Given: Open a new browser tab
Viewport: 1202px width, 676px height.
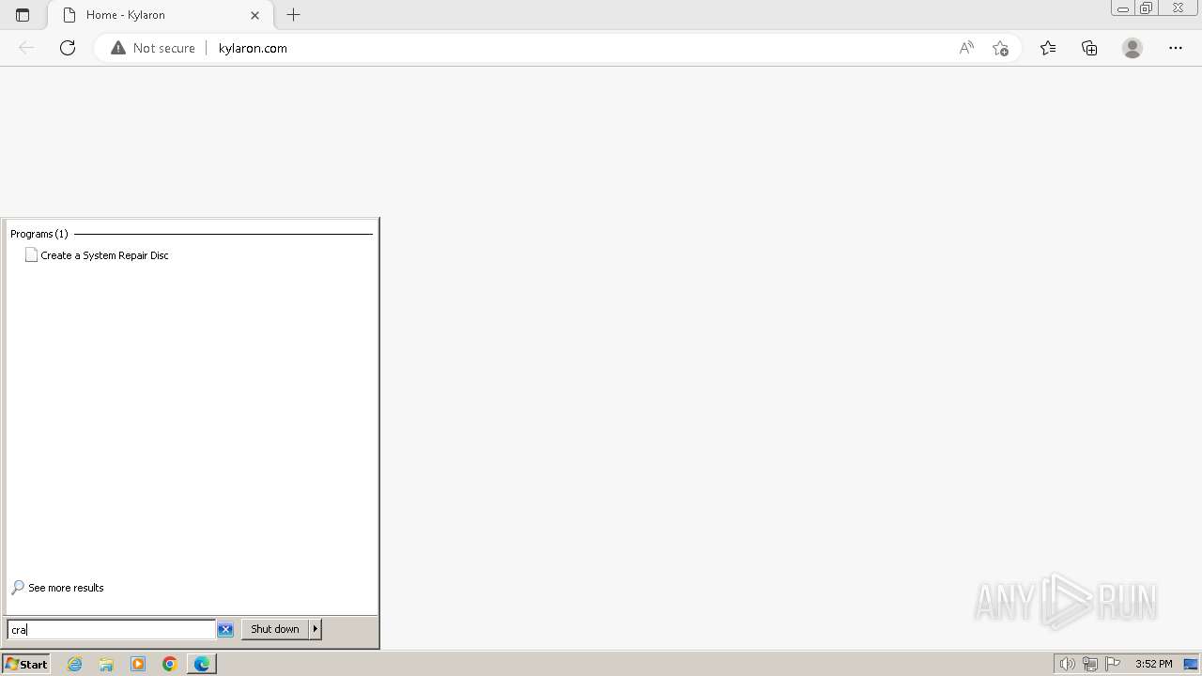Looking at the screenshot, I should [x=293, y=15].
